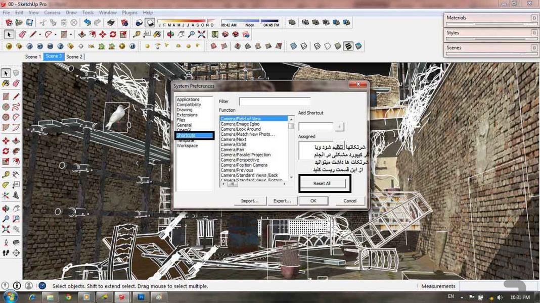Select Workspace in preferences category list

187,146
